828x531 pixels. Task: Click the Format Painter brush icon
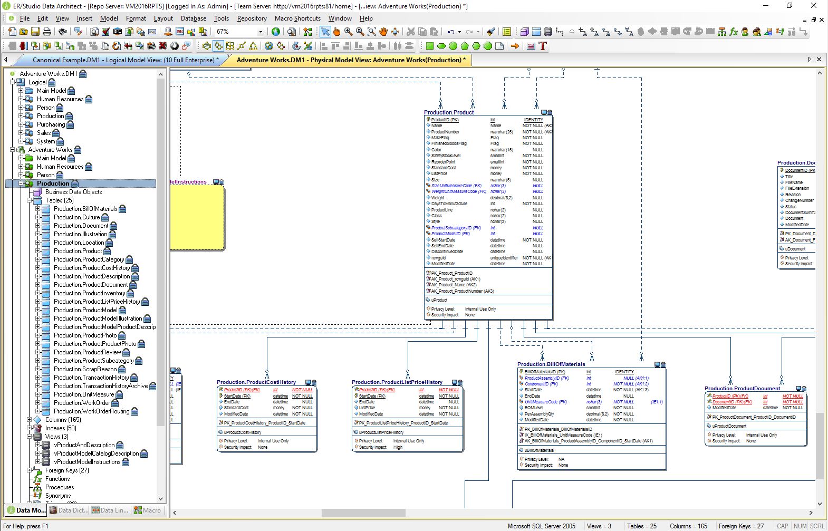[x=491, y=32]
